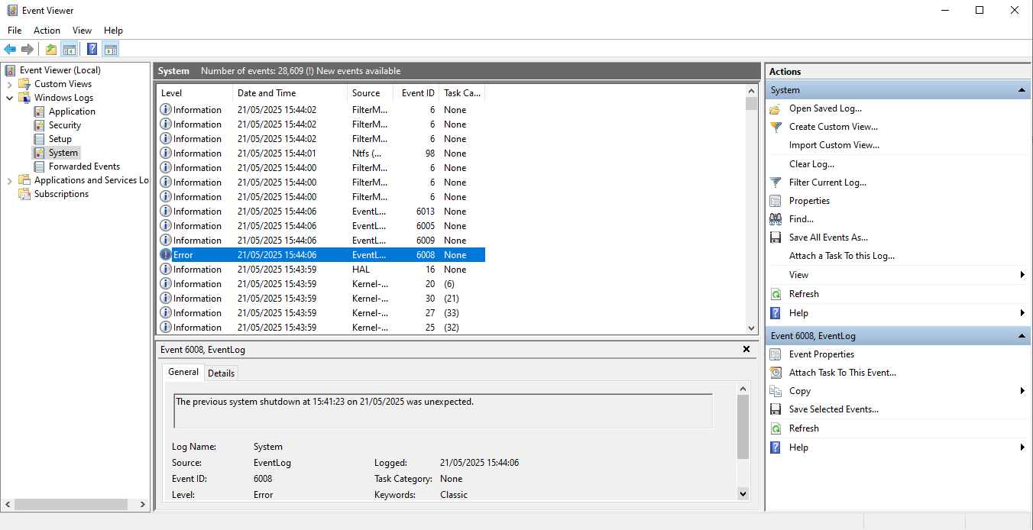The image size is (1033, 530).
Task: Click the Properties icon under System actions
Action: coord(776,201)
